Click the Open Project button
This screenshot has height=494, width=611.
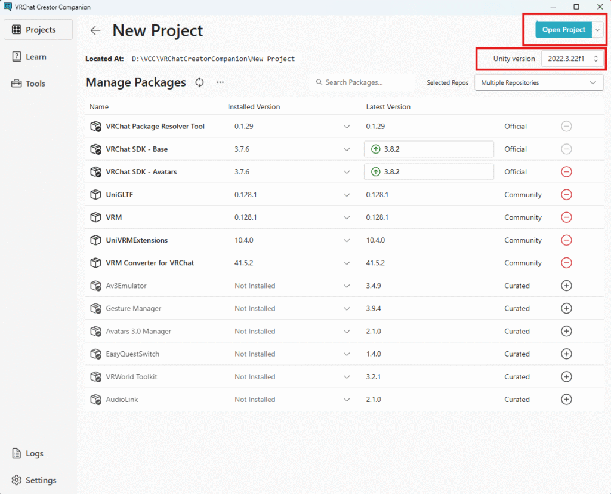(563, 30)
